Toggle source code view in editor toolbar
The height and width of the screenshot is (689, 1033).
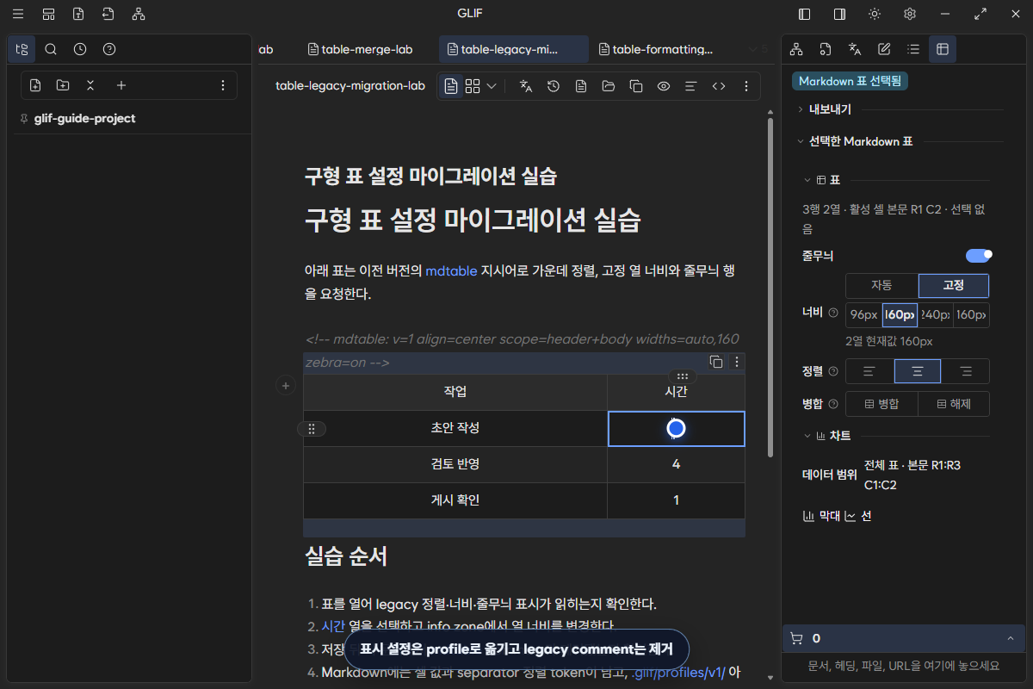click(x=718, y=86)
